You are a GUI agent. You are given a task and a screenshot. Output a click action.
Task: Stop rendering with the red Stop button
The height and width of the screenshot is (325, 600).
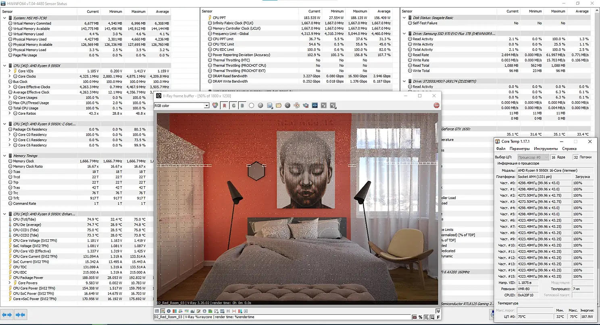point(436,105)
